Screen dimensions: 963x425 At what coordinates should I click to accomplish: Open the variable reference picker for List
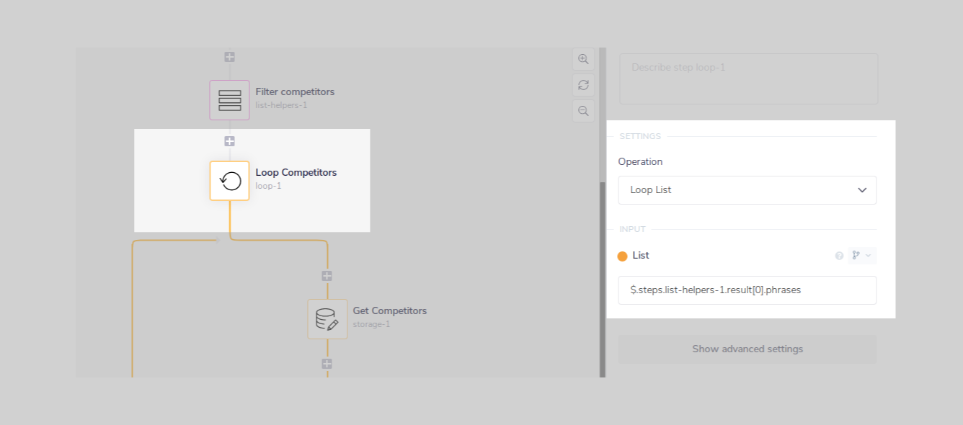856,255
